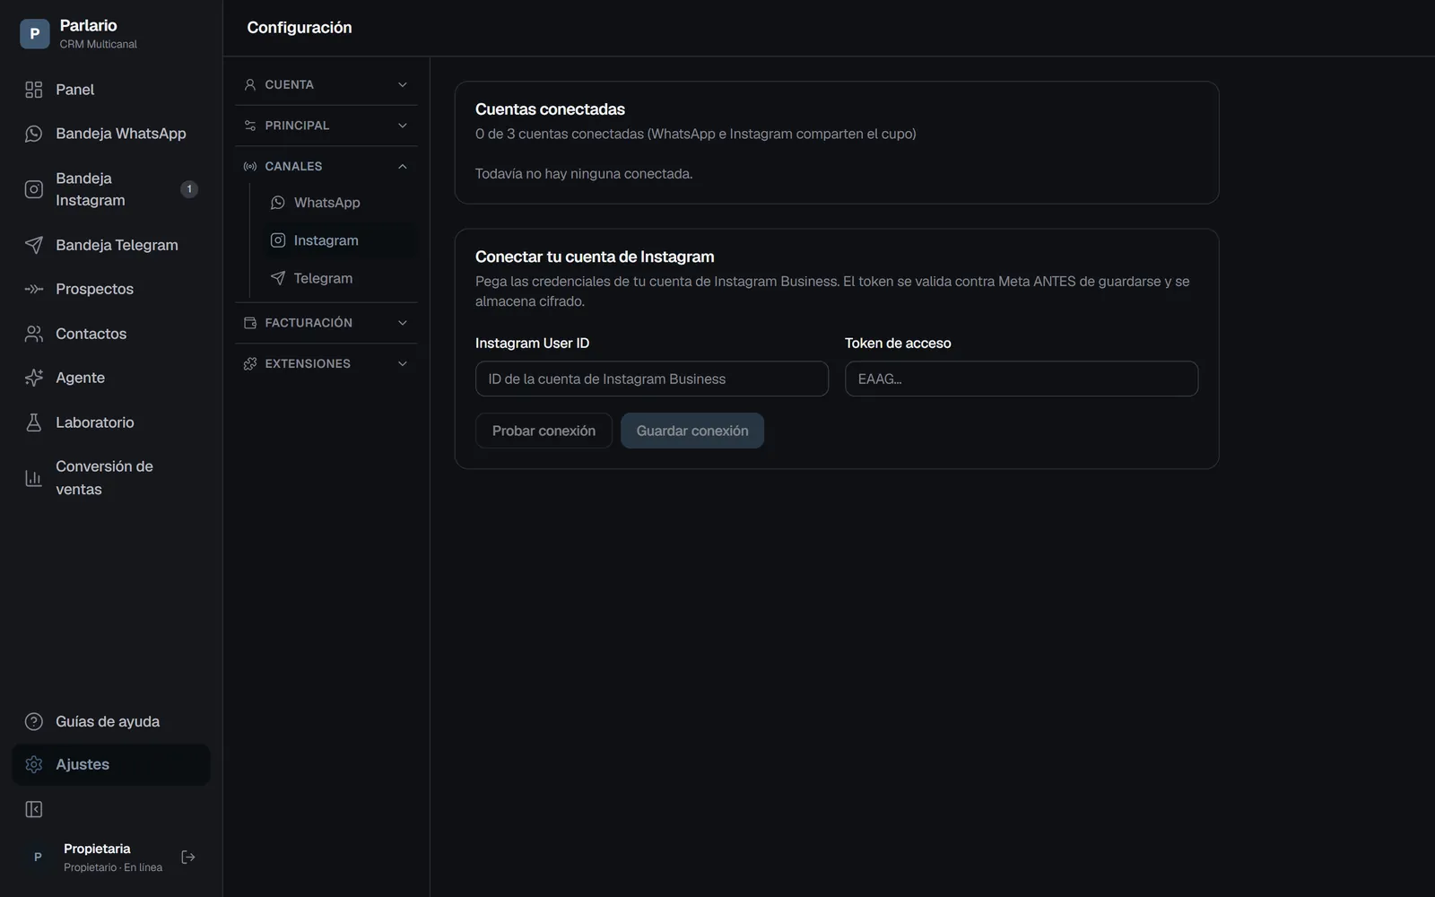Click the Guías de ayuda question icon
This screenshot has width=1435, height=897.
coord(34,721)
